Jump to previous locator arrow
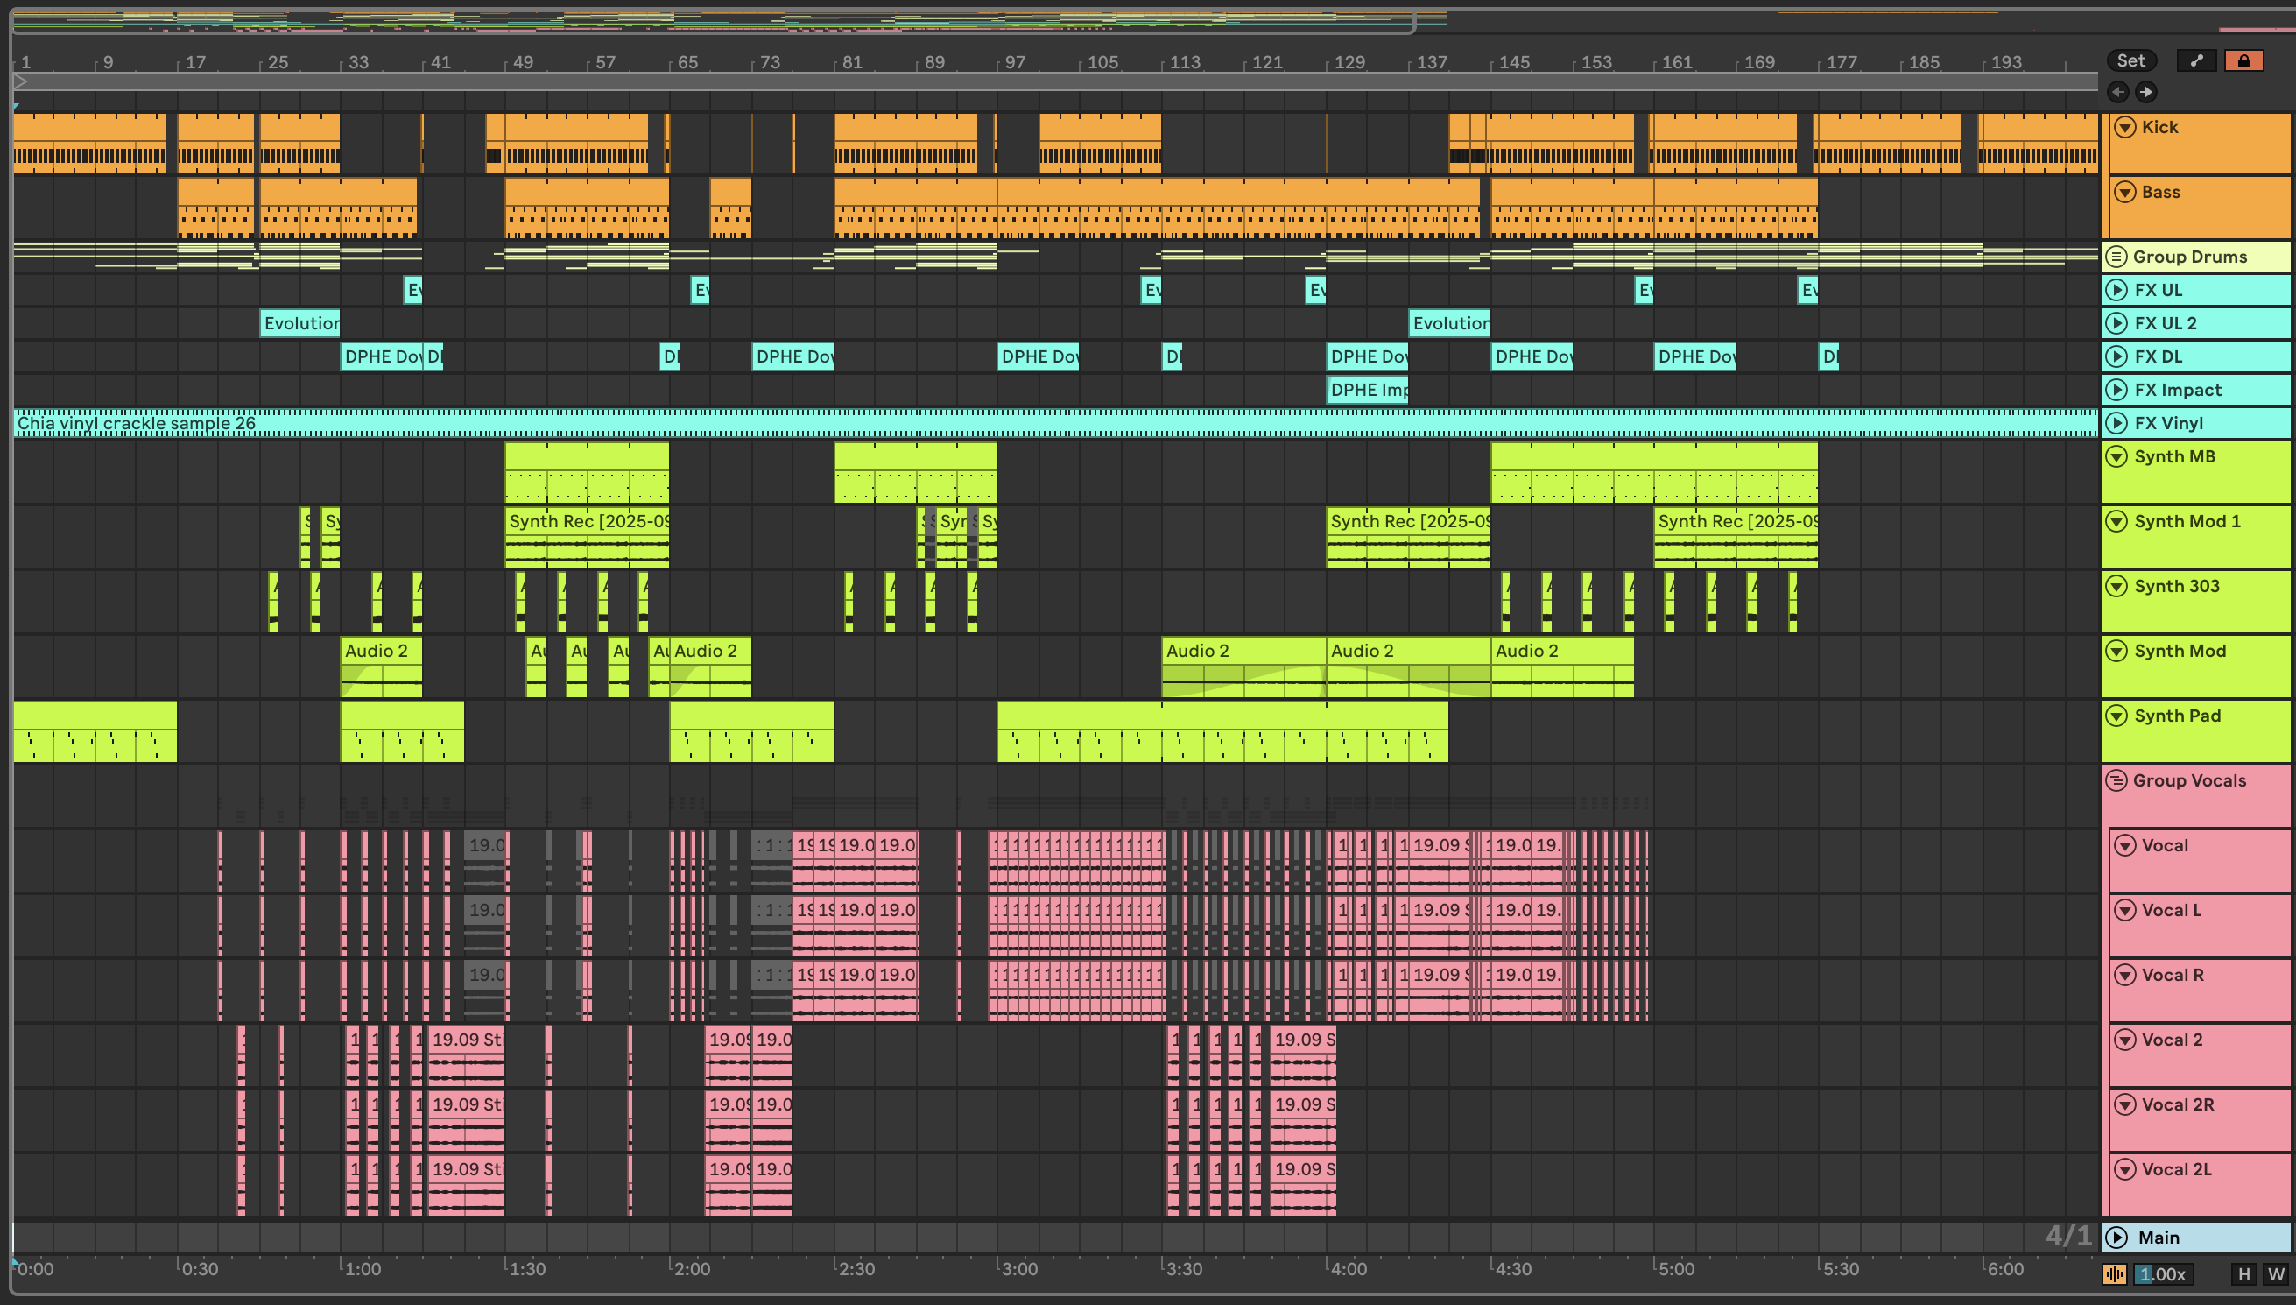 click(2118, 91)
